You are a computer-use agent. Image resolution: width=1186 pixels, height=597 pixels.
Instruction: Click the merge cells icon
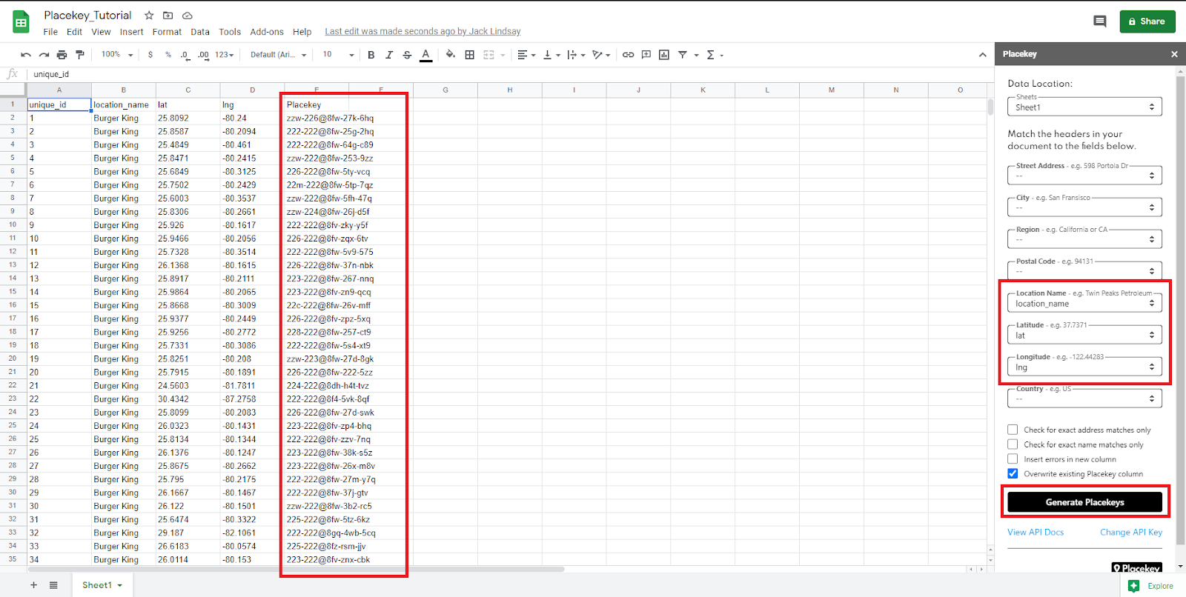(x=488, y=55)
